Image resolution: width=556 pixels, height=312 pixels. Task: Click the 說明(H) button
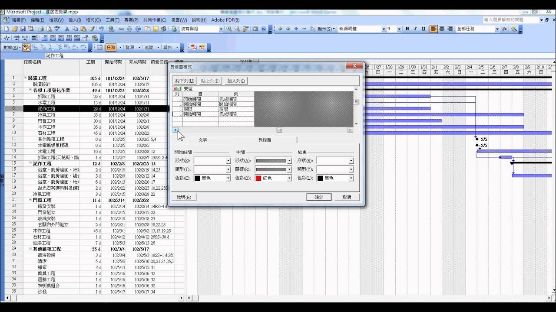(x=184, y=197)
